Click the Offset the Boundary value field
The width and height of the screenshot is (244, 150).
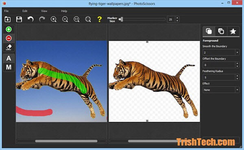pyautogui.click(x=219, y=65)
